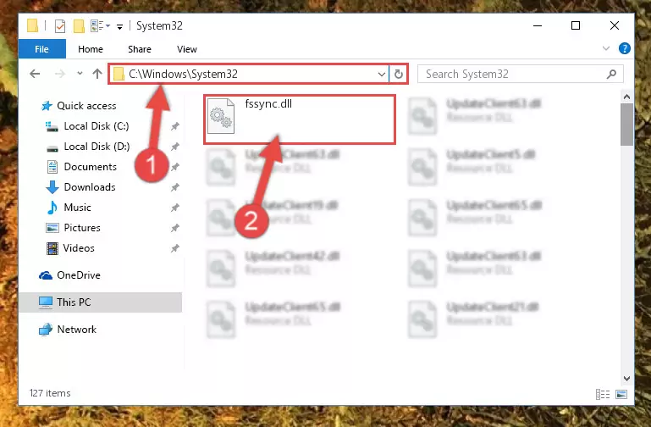Image resolution: width=651 pixels, height=427 pixels.
Task: Open Customize Quick Access Toolbar dropdown
Action: click(x=119, y=27)
